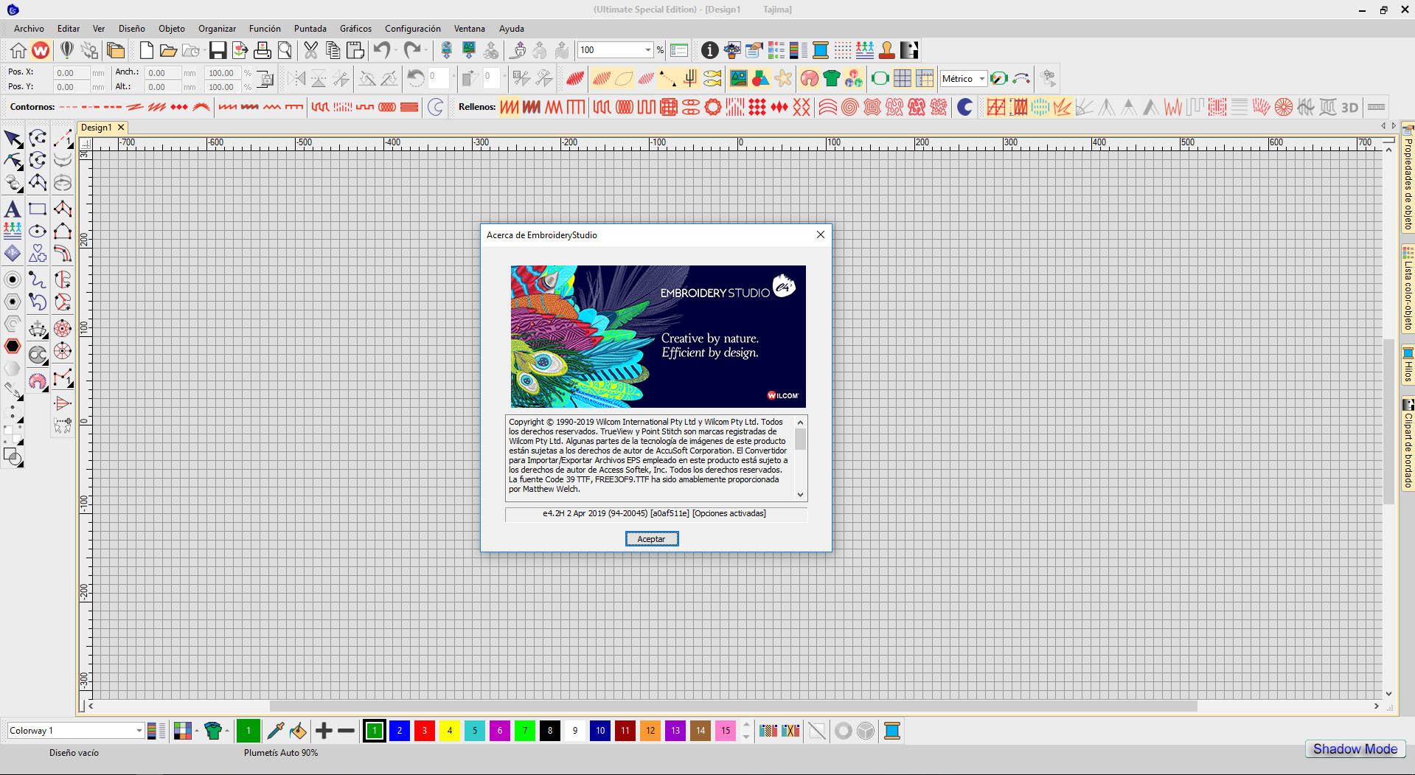Toggle the lock proportions padlock icon
Screen dimensions: 1415x775
(x=265, y=80)
